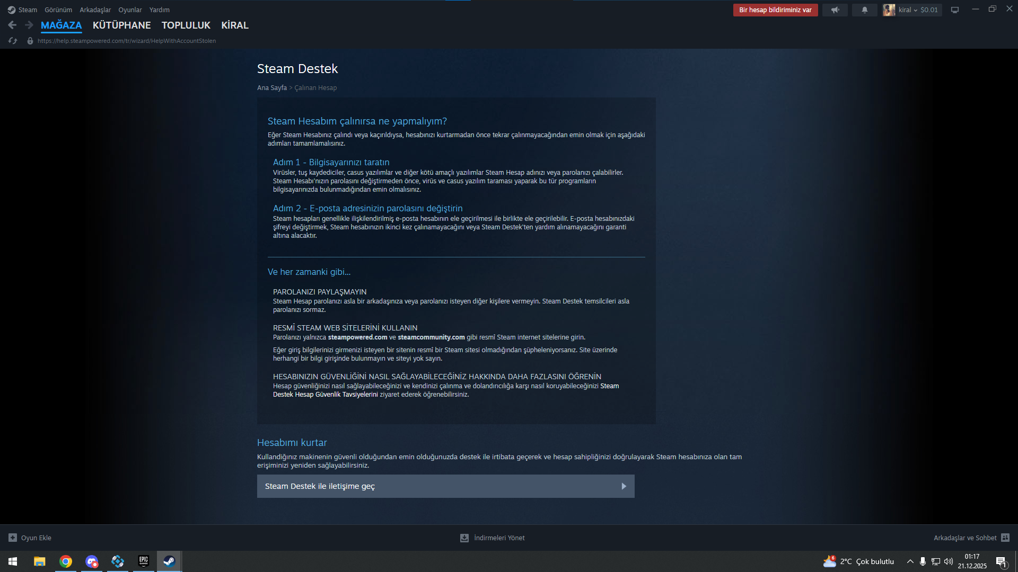Enter Big Picture mode via monitor icon
This screenshot has width=1018, height=572.
[x=955, y=10]
